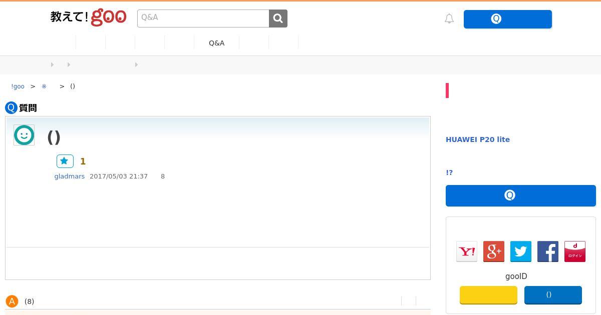Screen dimensions: 601x315
Task: Click the blue Q button in header
Action: pos(508,19)
